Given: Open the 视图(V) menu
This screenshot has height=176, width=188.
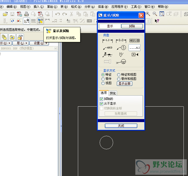Looking at the screenshot, I should pyautogui.click(x=25, y=7).
